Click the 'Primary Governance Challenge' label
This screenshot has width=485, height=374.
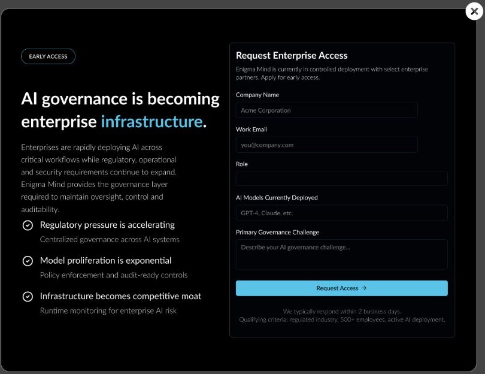[x=277, y=232]
